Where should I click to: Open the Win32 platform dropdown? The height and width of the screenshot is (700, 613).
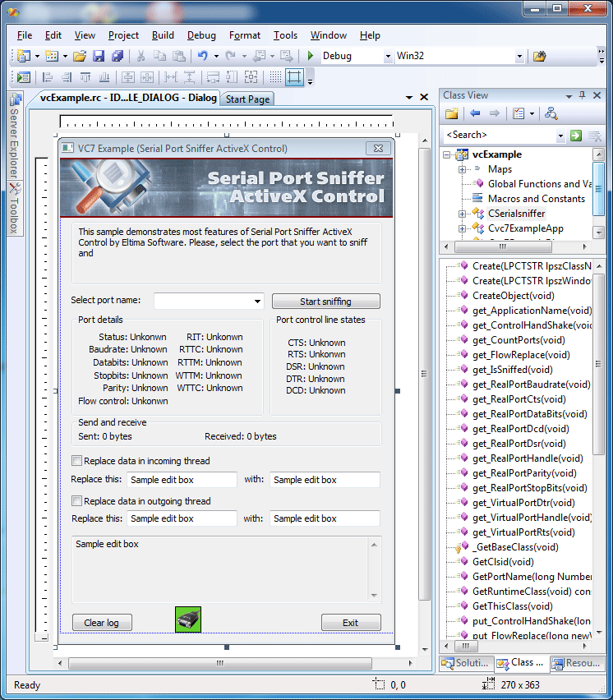point(519,56)
